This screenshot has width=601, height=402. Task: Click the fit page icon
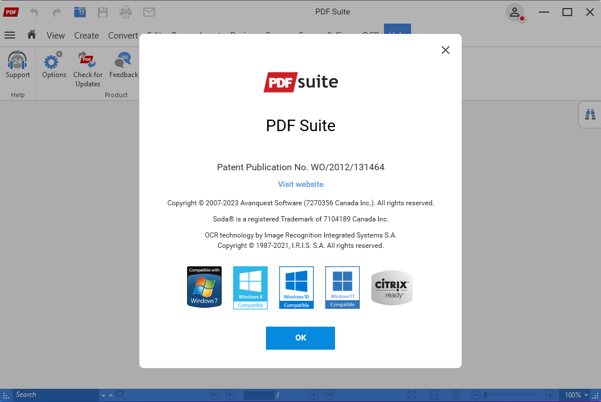tap(412, 395)
